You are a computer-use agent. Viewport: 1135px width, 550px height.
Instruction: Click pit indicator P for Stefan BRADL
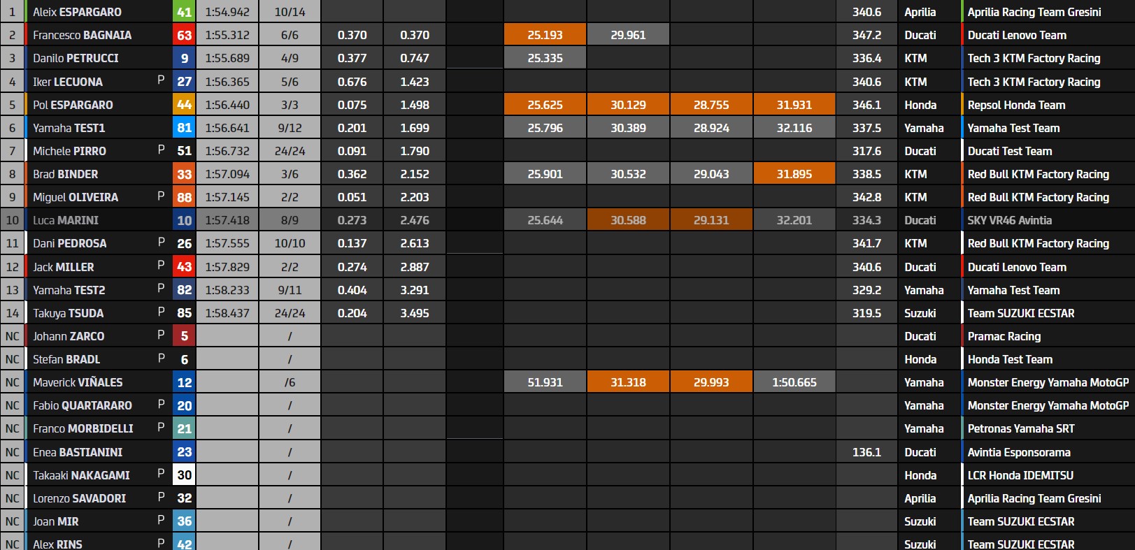point(161,358)
